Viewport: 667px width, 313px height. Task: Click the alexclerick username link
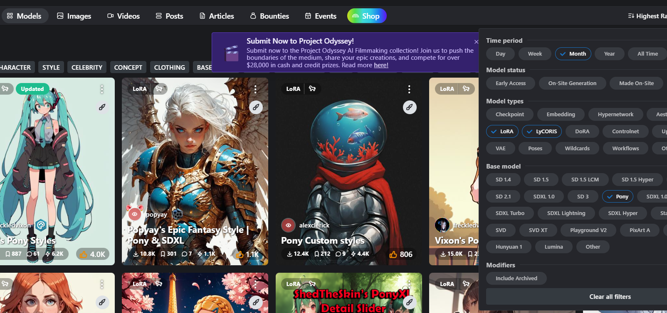314,225
